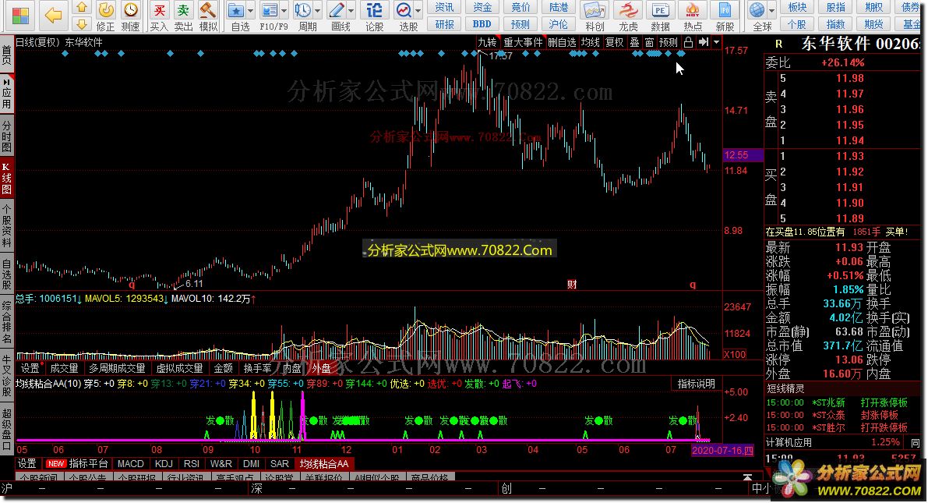Image resolution: width=928 pixels, height=503 pixels.
Task: Open the F10/F9 info icon
Action: [x=270, y=11]
